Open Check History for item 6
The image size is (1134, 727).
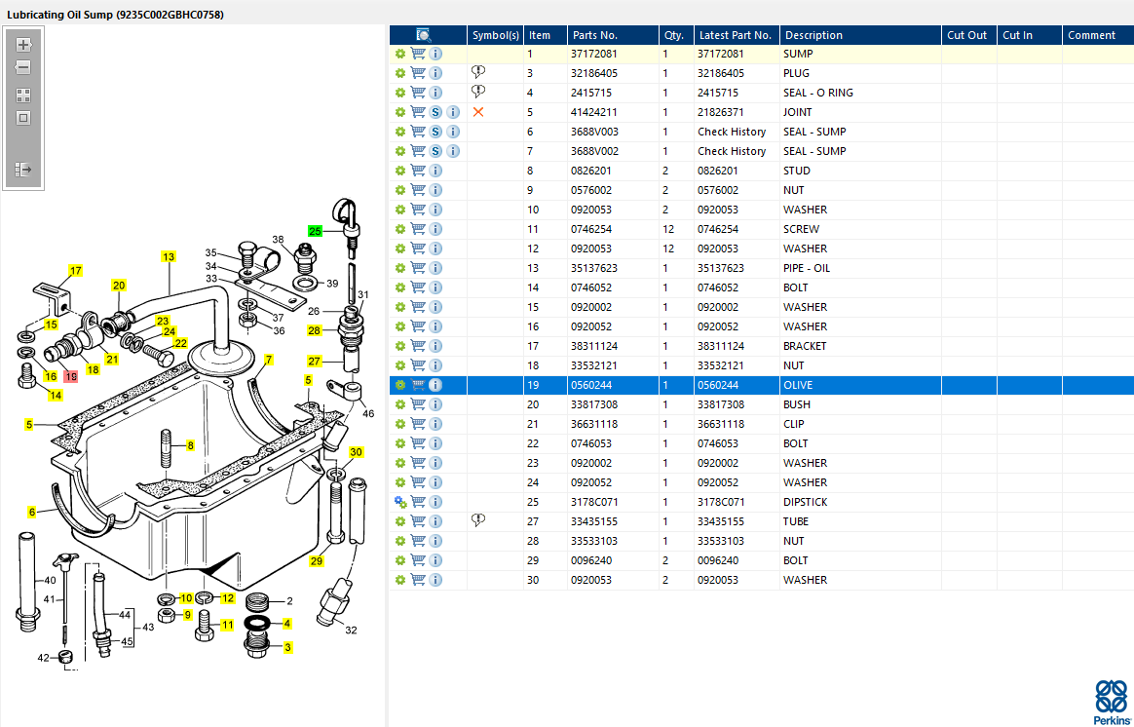coord(732,132)
